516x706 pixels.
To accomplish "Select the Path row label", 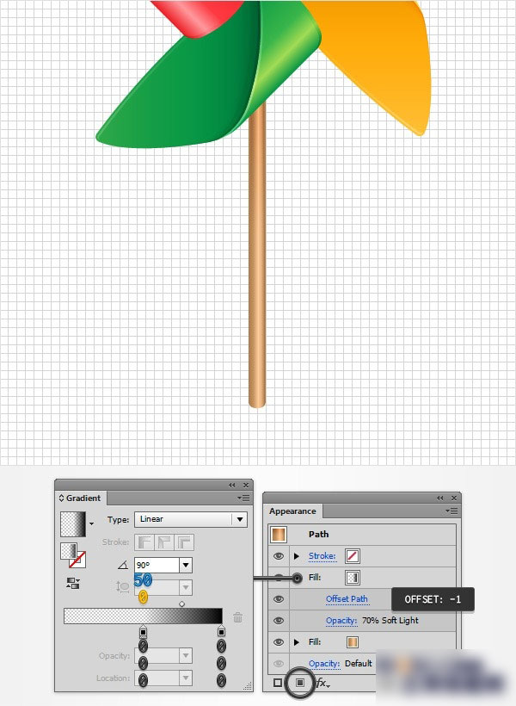I will [318, 535].
